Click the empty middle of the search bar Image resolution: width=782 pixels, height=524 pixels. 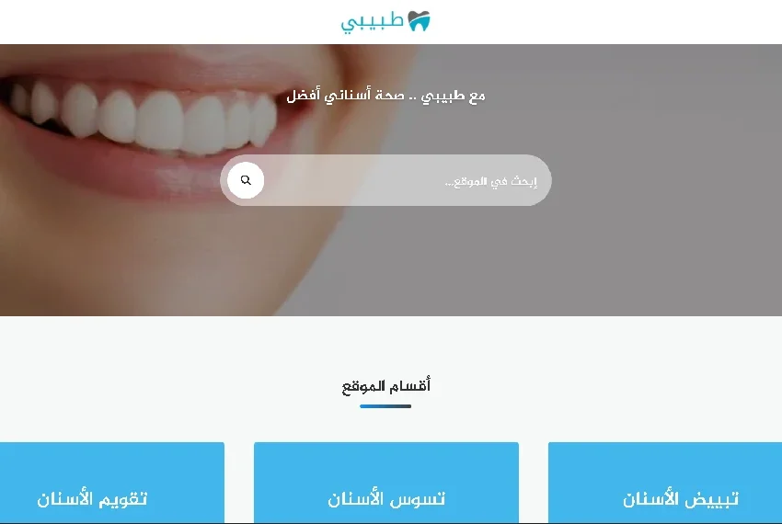354,180
